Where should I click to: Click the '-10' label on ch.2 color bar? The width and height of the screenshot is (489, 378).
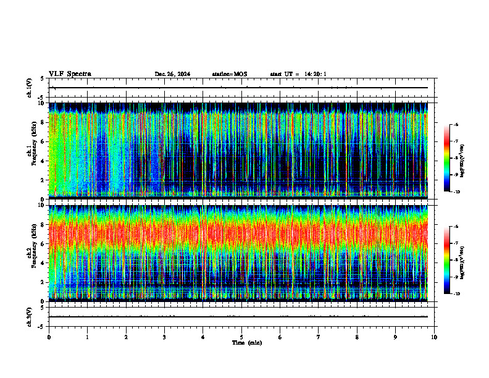456,294
